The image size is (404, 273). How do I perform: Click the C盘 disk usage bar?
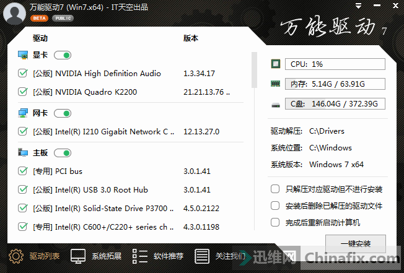(x=335, y=104)
